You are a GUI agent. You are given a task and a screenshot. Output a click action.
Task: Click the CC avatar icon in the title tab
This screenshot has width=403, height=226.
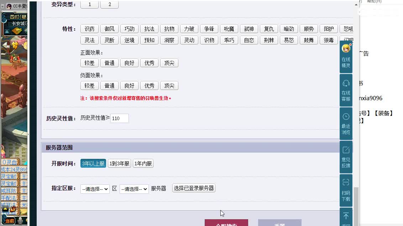pyautogui.click(x=9, y=6)
